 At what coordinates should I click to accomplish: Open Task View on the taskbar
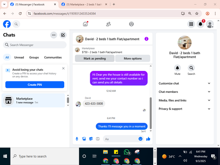pos(95,156)
